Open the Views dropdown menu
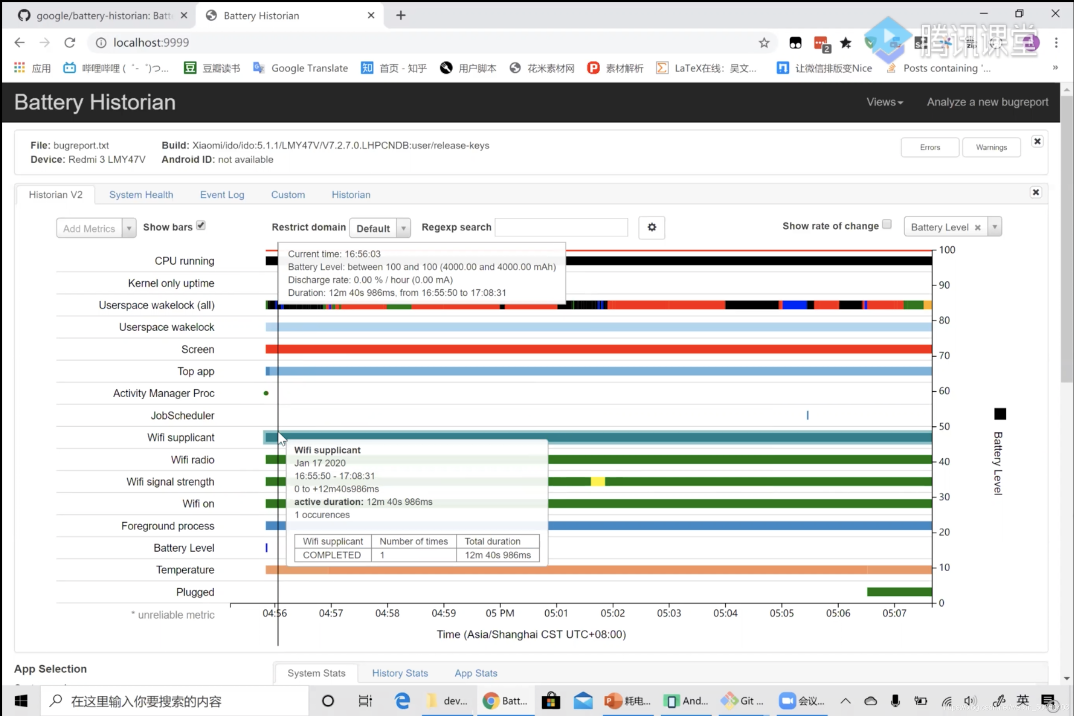 884,102
